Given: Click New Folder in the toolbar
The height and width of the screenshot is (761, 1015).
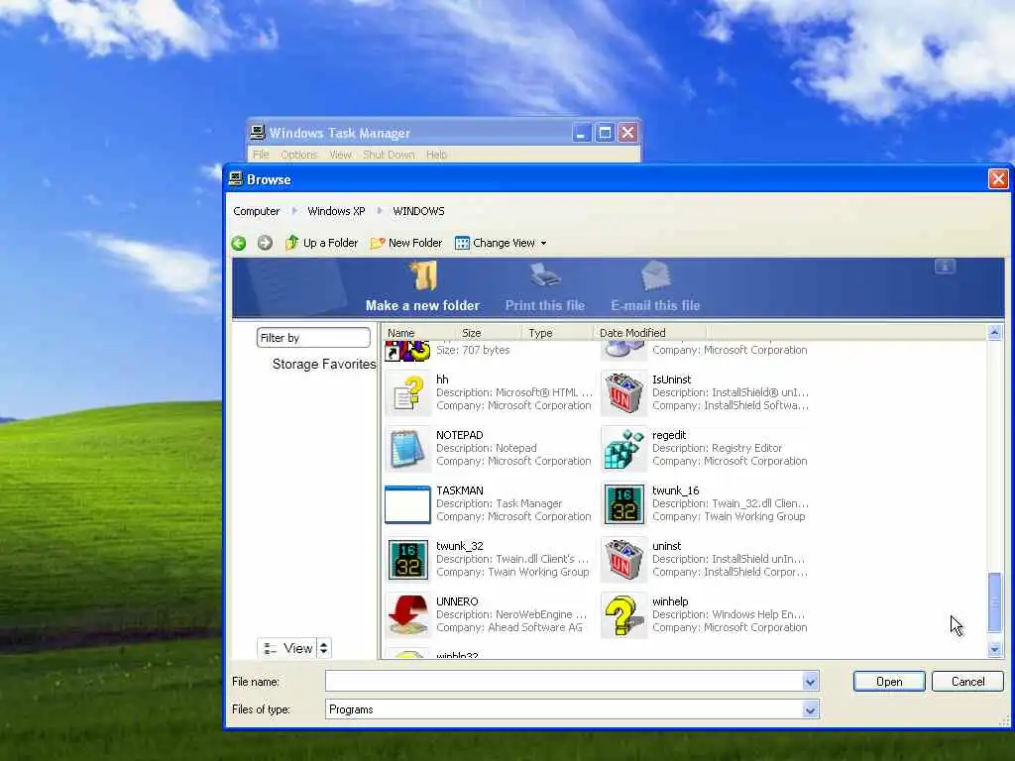Looking at the screenshot, I should point(406,243).
